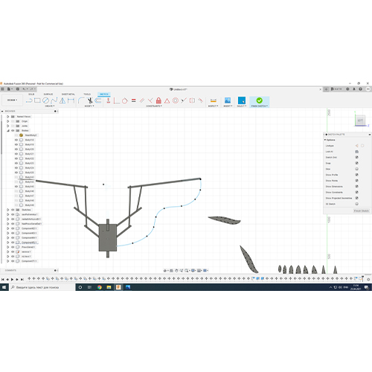Toggle the Sketch Grid checkbox
The height and width of the screenshot is (372, 372).
click(357, 157)
